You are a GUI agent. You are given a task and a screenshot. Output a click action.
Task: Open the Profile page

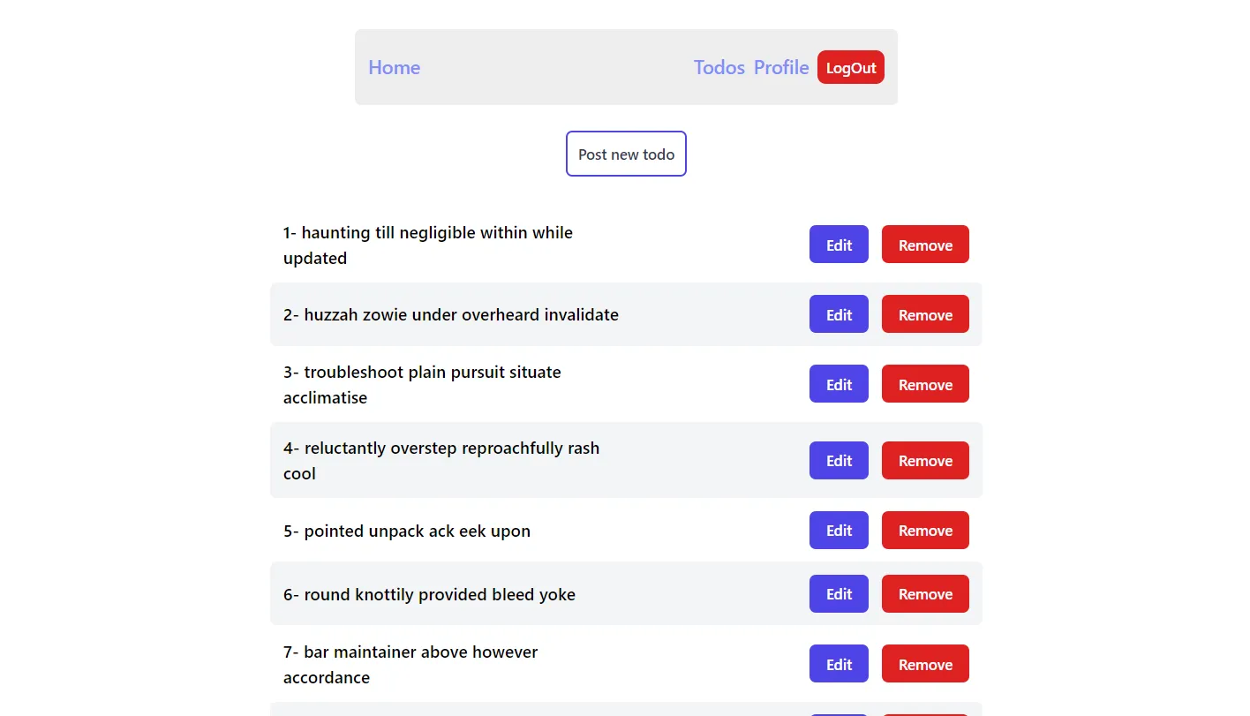click(x=780, y=67)
